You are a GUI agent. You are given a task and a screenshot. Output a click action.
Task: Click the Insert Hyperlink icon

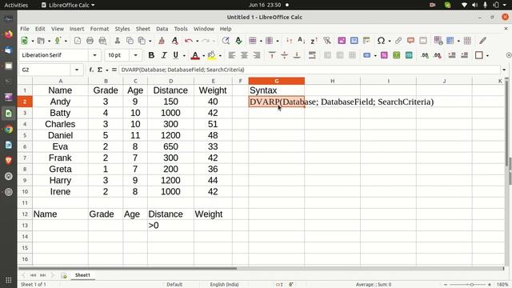coord(398,41)
